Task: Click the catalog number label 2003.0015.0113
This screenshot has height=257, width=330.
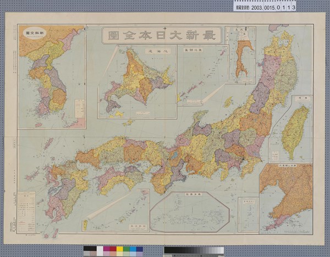Action: 265,6
